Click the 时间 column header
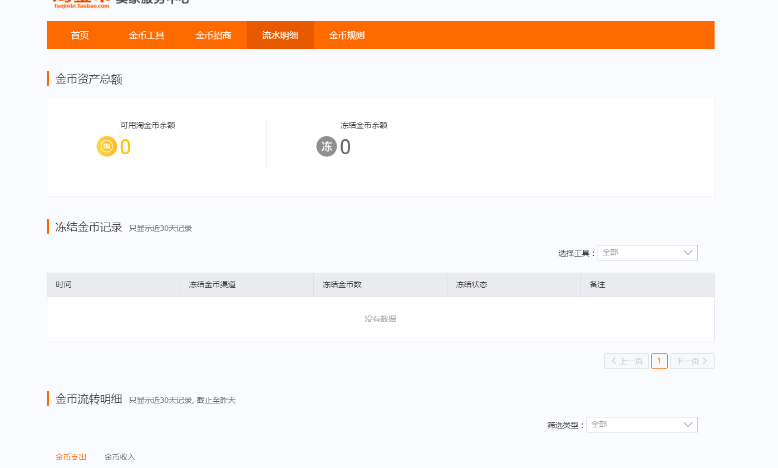Viewport: 778px width, 468px height. coord(63,284)
